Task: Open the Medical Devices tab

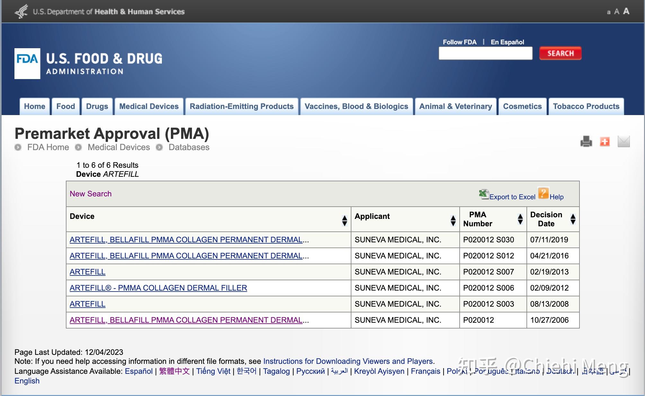Action: point(149,106)
